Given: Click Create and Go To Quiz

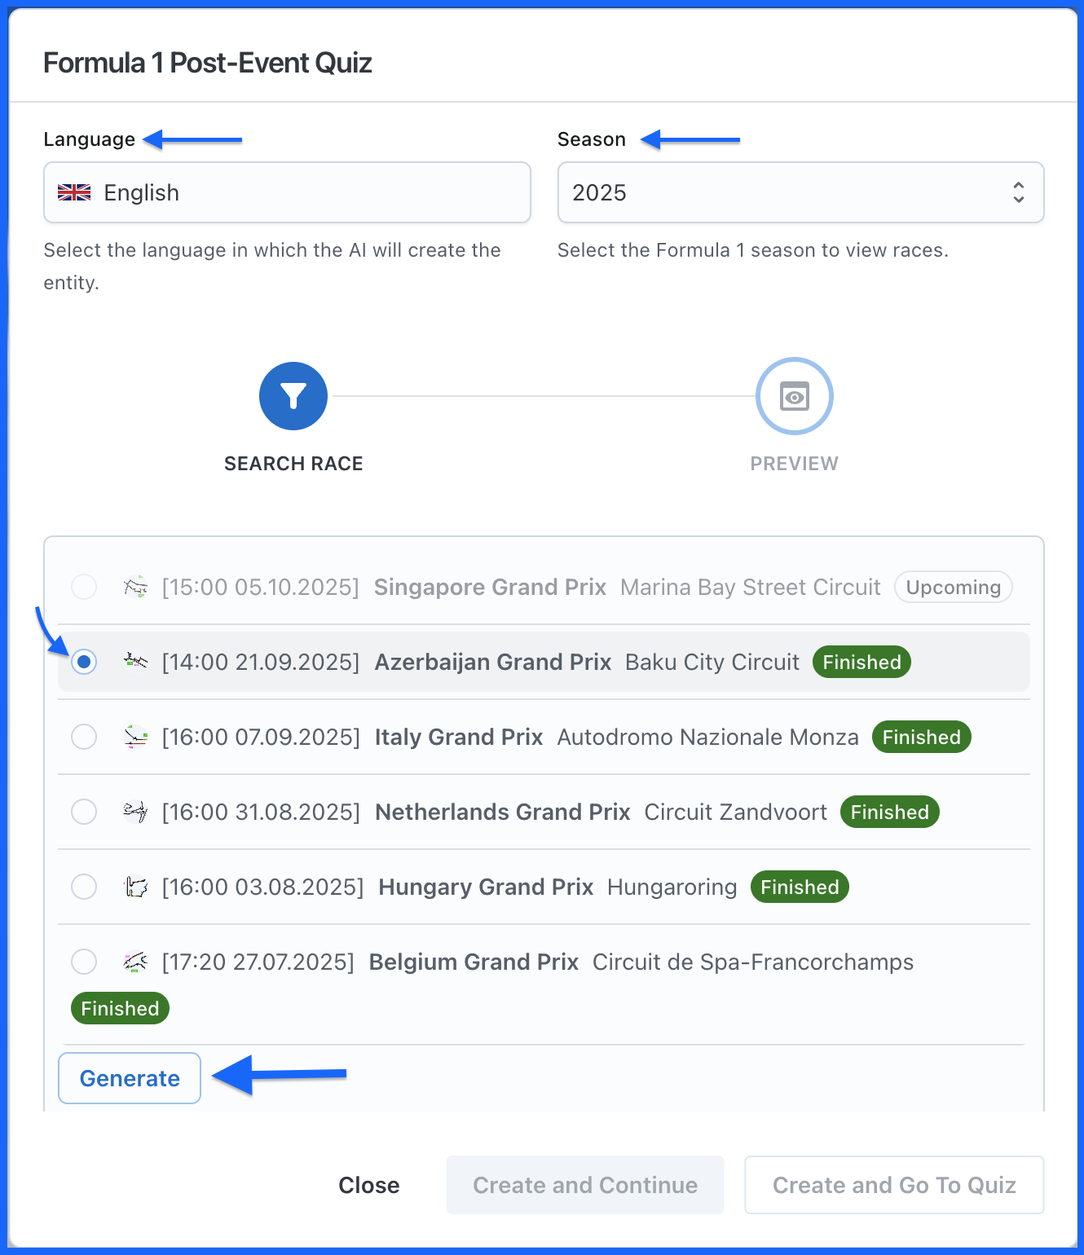Looking at the screenshot, I should (x=894, y=1185).
